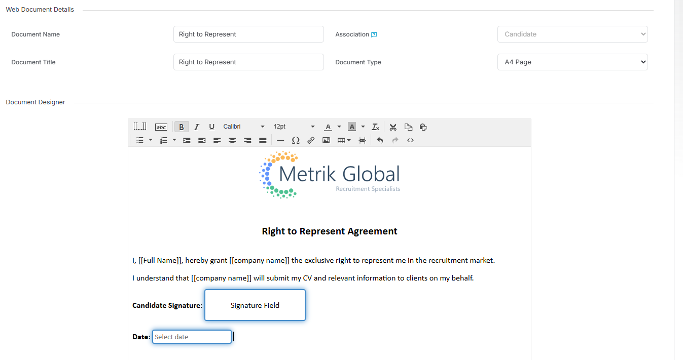Click the Date: label in document
The height and width of the screenshot is (360, 683).
click(x=141, y=337)
